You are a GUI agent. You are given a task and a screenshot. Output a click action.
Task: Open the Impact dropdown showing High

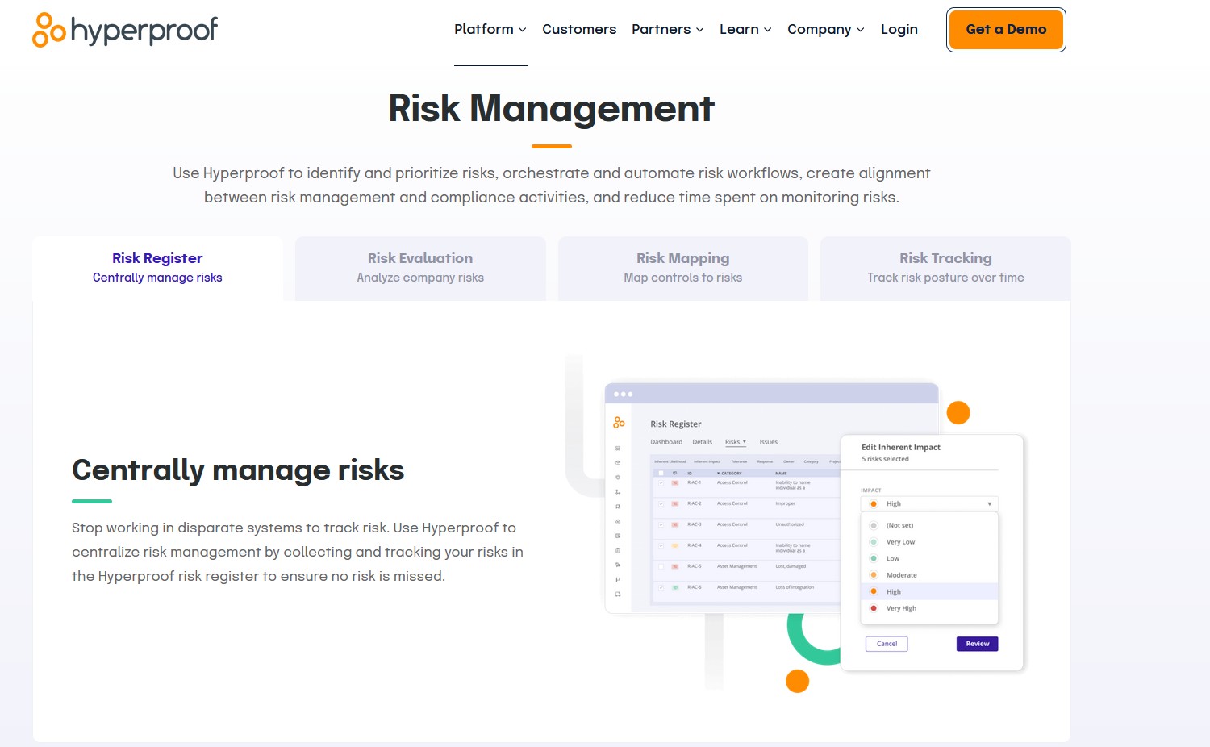pyautogui.click(x=928, y=503)
